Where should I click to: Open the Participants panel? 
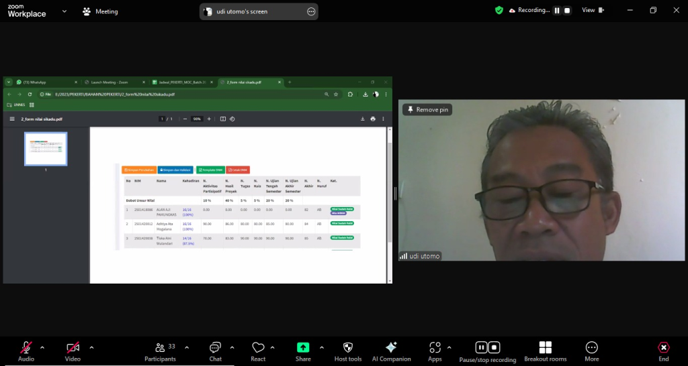tap(161, 348)
